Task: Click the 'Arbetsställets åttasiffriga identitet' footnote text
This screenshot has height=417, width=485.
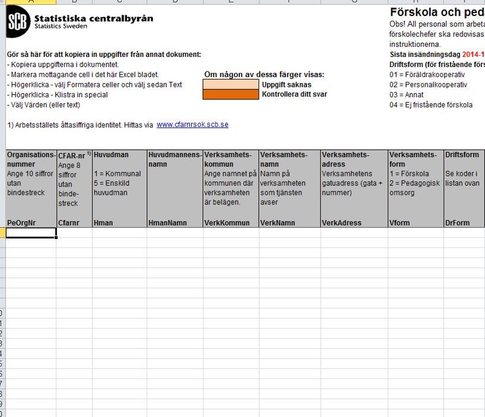Action: coord(80,125)
